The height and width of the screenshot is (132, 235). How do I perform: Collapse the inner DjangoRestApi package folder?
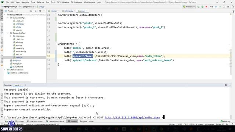pyautogui.click(x=8, y=18)
